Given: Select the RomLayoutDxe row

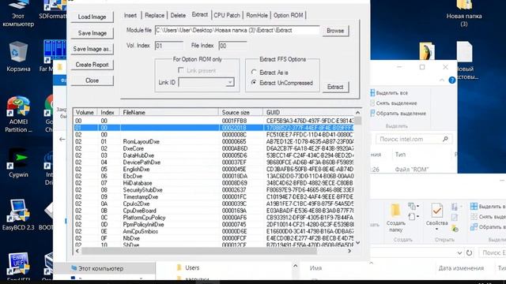Looking at the screenshot, I should point(213,142).
